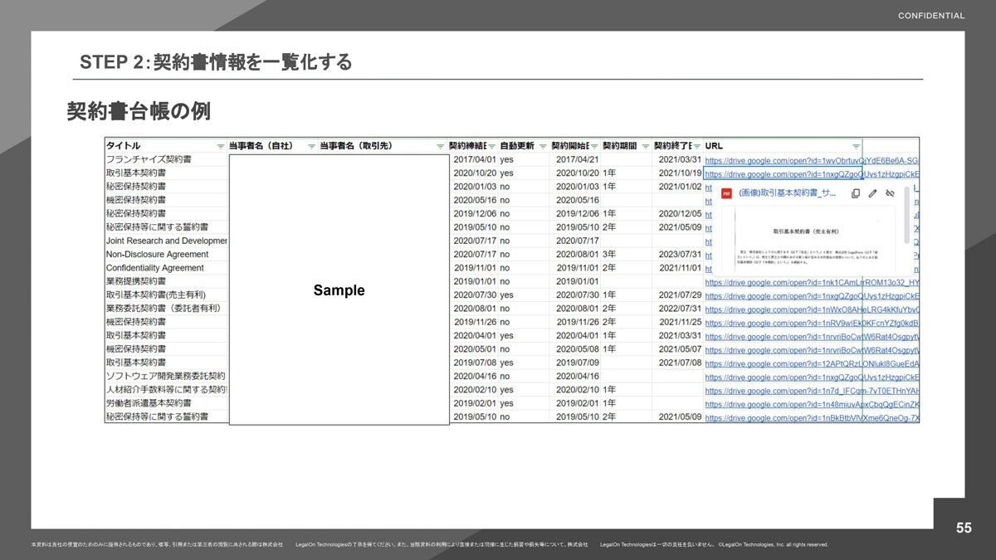Open the Drive link starting with id=1nRV9wIEk0
Viewport: 996px width, 560px height.
click(x=812, y=323)
